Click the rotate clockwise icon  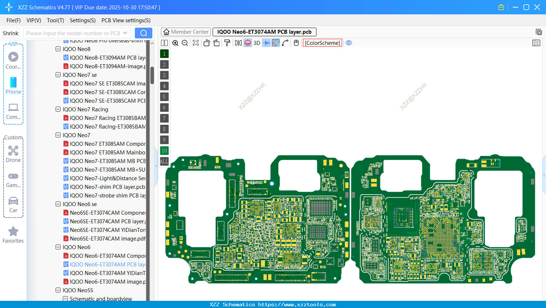[217, 43]
